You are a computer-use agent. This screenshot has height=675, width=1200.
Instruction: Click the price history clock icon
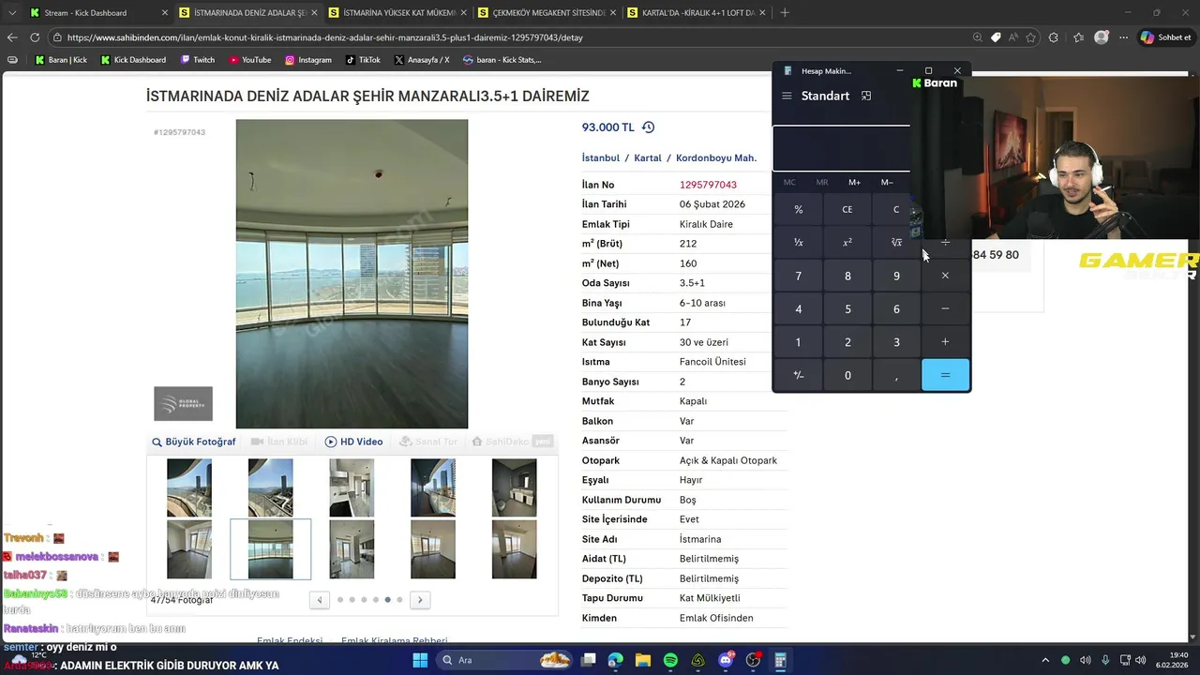[x=648, y=127]
